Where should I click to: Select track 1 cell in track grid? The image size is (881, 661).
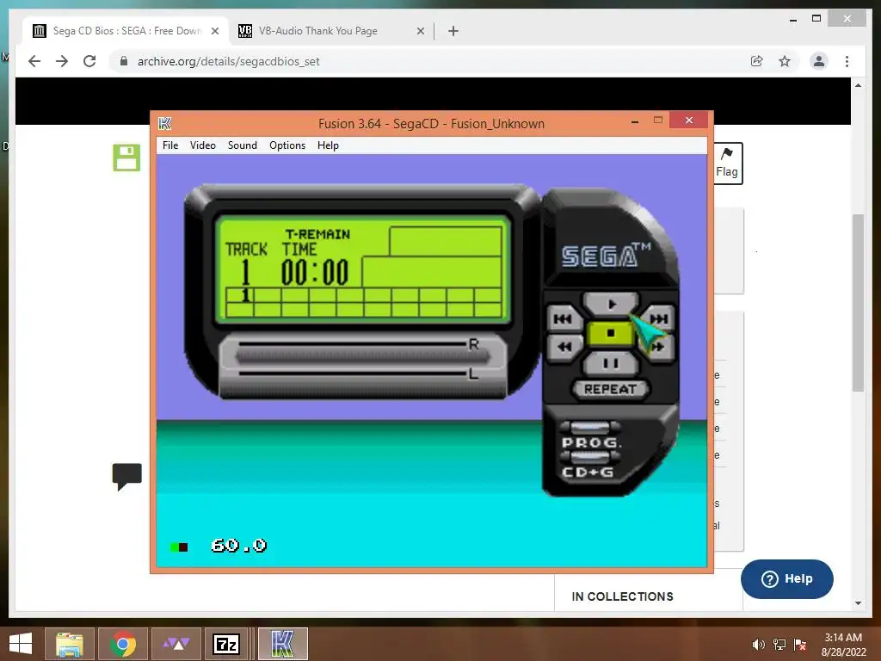coord(240,295)
